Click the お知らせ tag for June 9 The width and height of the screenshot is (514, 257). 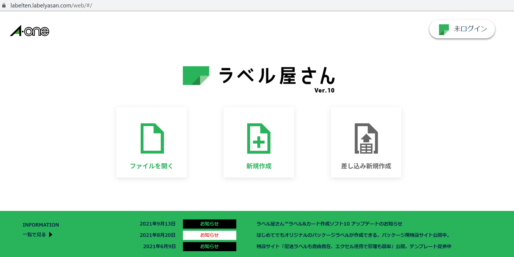(209, 247)
